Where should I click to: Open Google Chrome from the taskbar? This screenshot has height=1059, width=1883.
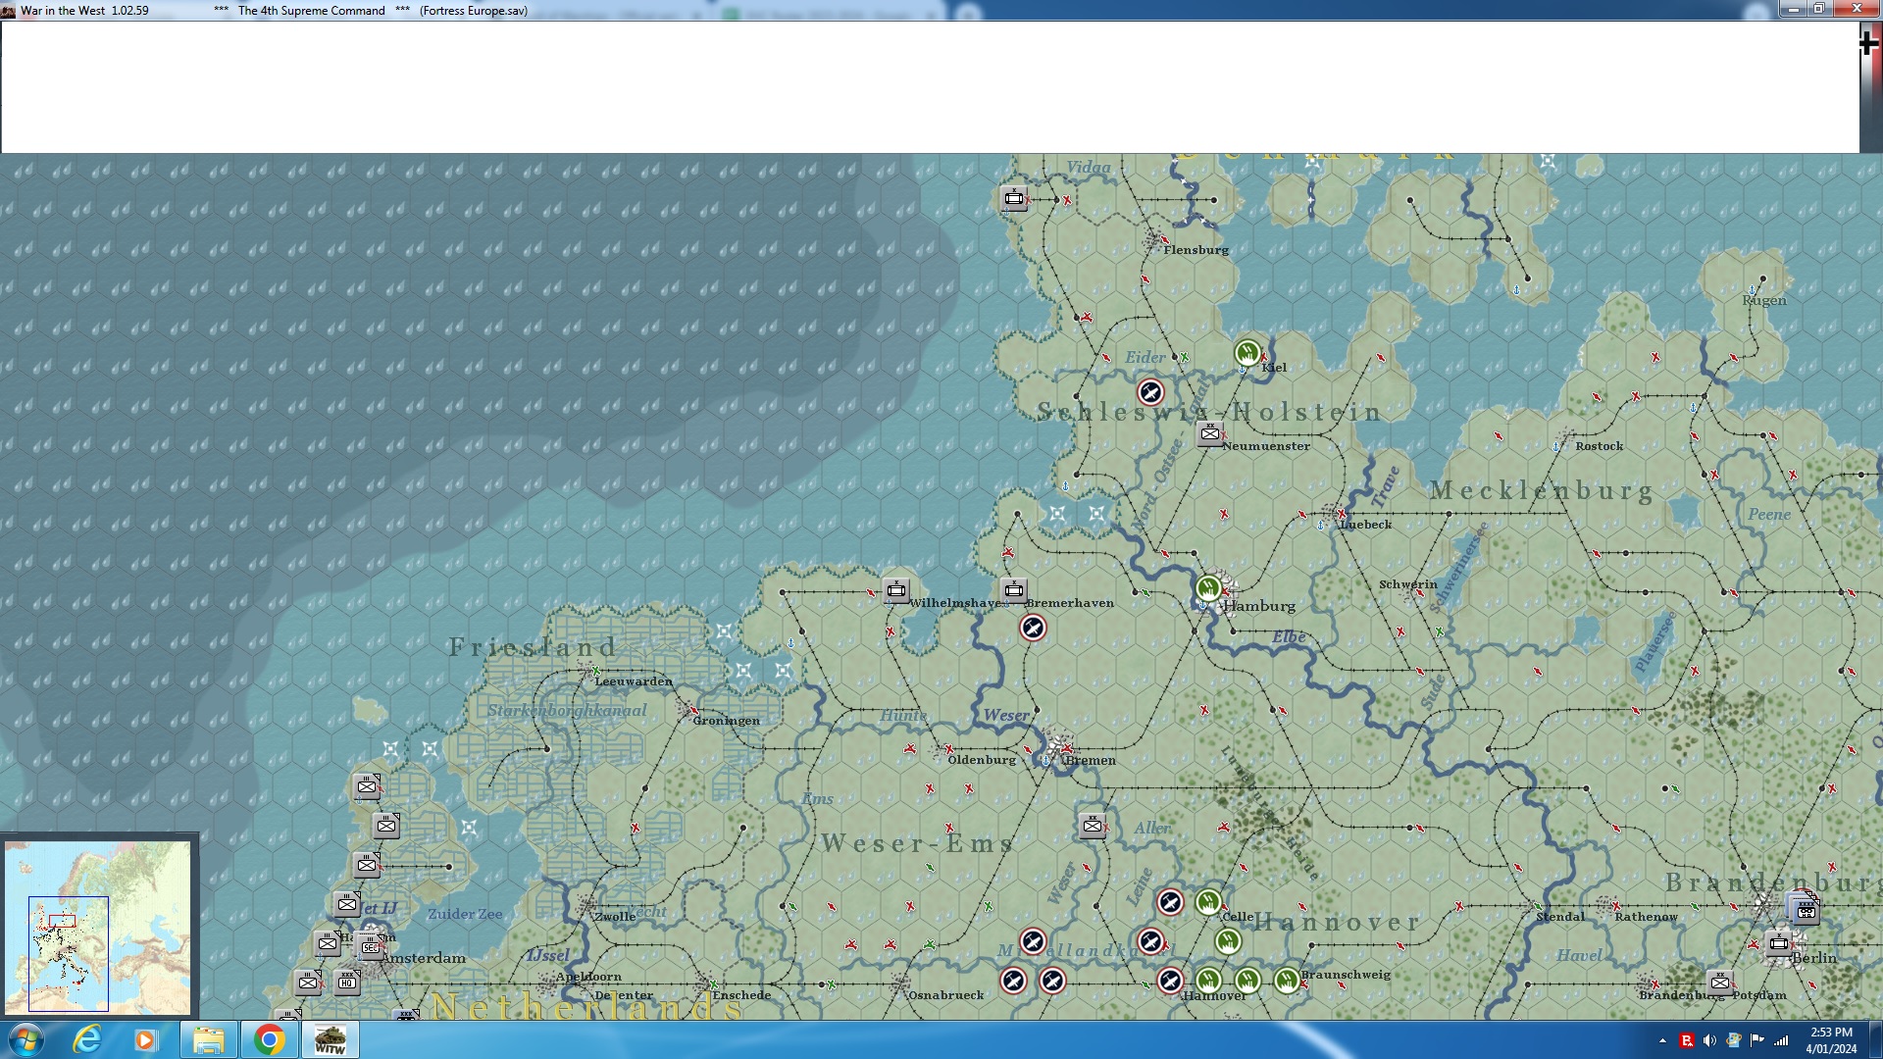(x=269, y=1039)
